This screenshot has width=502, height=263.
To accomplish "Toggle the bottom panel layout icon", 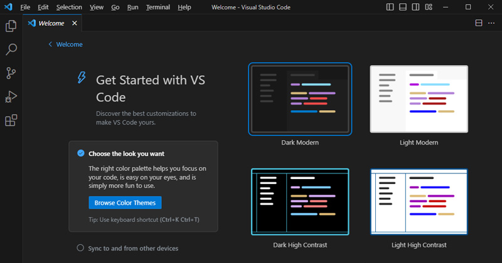I will coord(403,7).
